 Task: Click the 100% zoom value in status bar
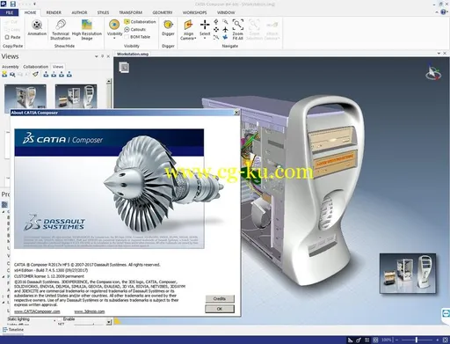(x=387, y=340)
